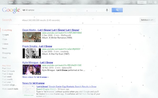Expand More search tools
The image size is (158, 98).
(x=10, y=89)
